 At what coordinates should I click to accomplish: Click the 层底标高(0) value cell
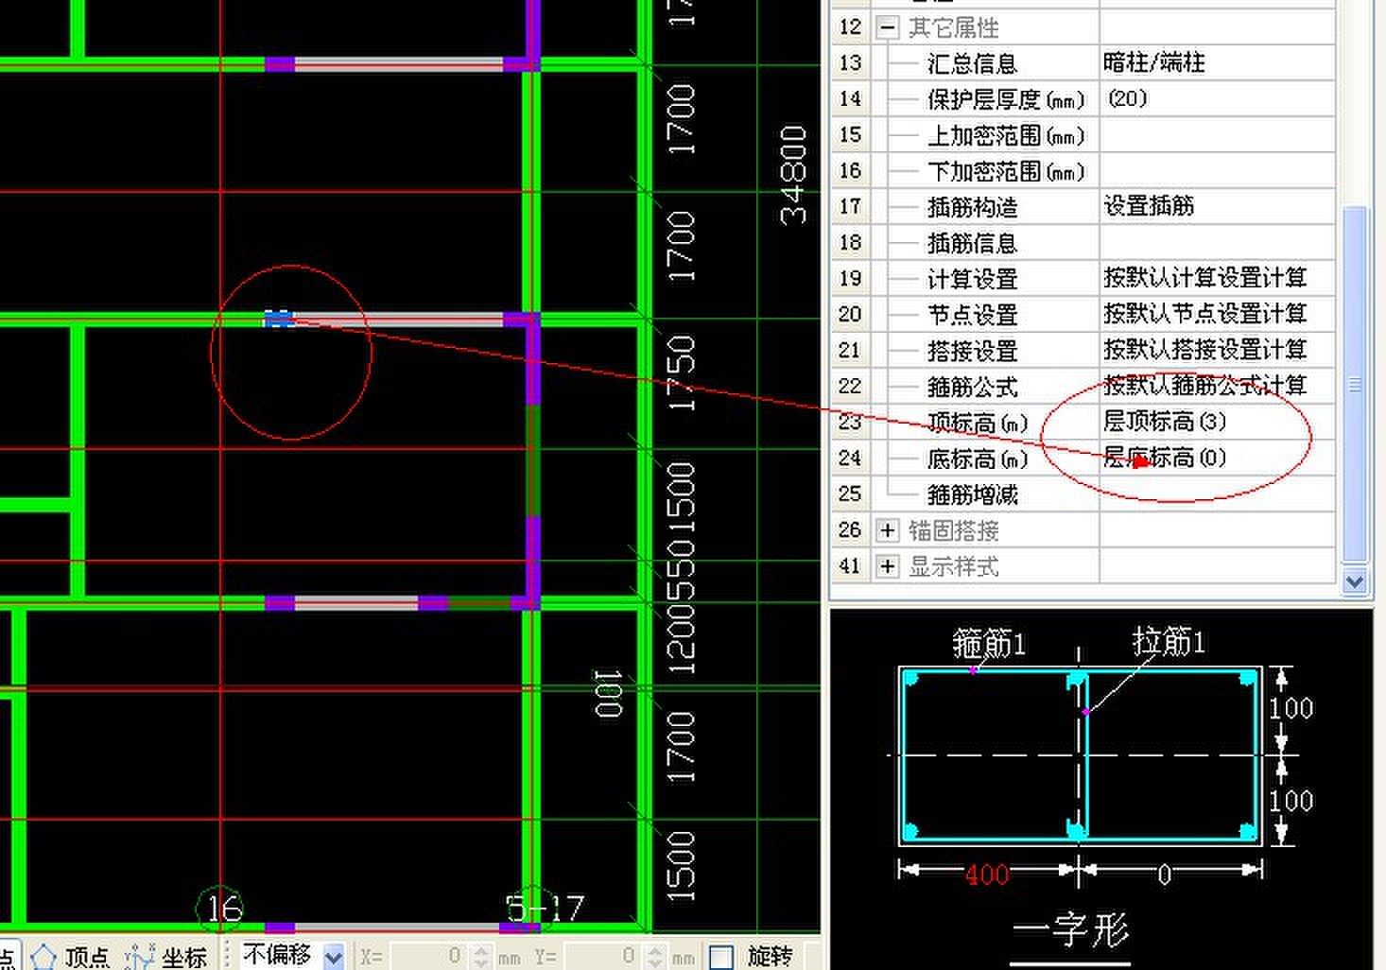click(1217, 459)
